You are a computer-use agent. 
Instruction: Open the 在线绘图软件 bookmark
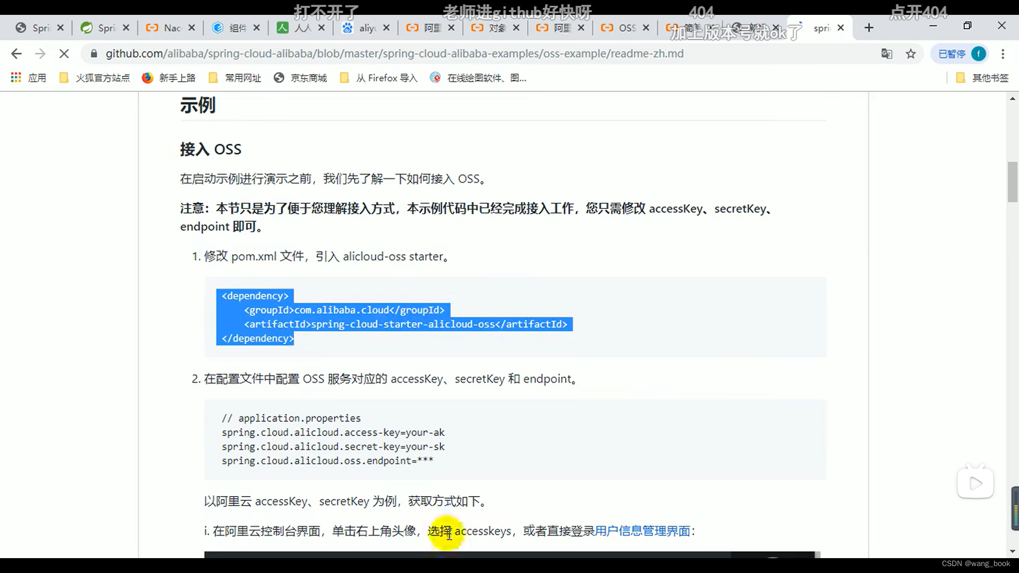(478, 78)
